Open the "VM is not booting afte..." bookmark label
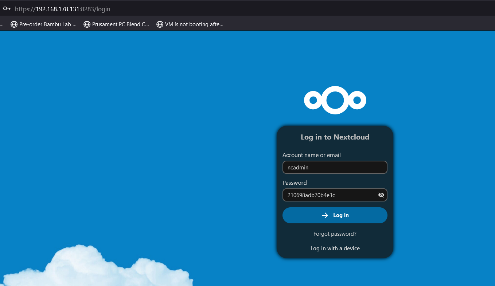 [194, 24]
